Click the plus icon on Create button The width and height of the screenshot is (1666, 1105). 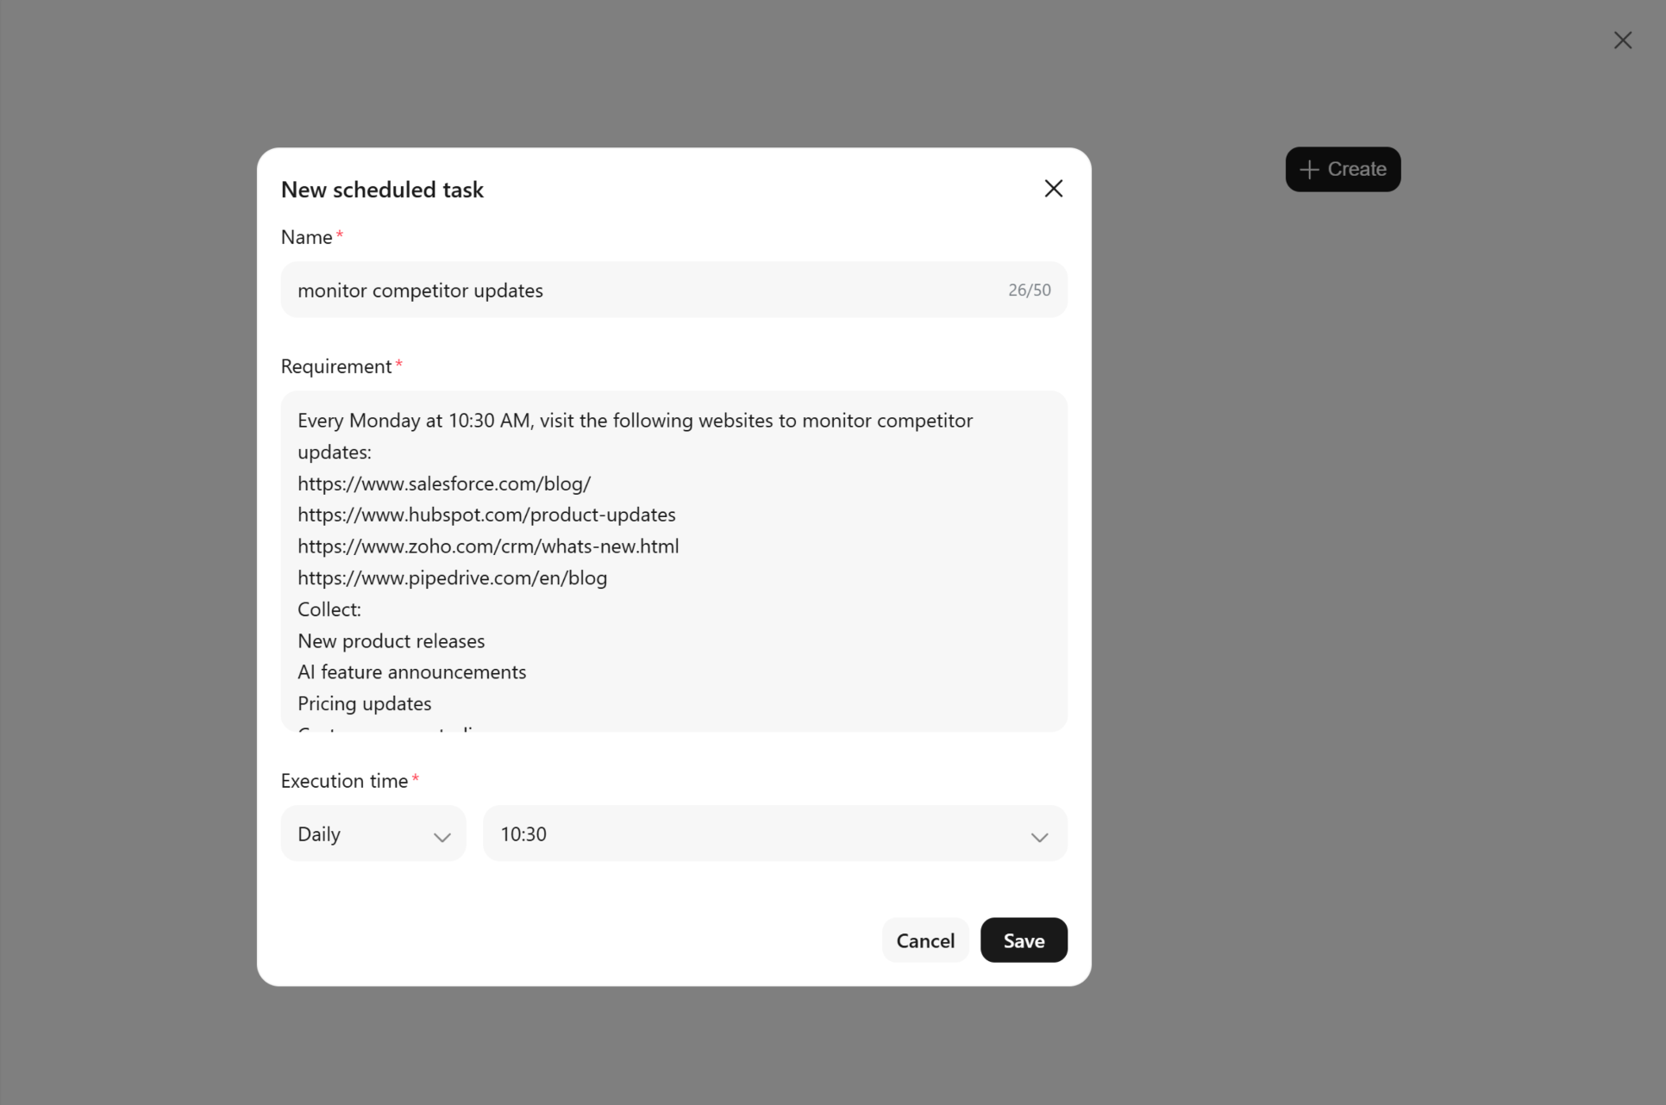click(1308, 170)
